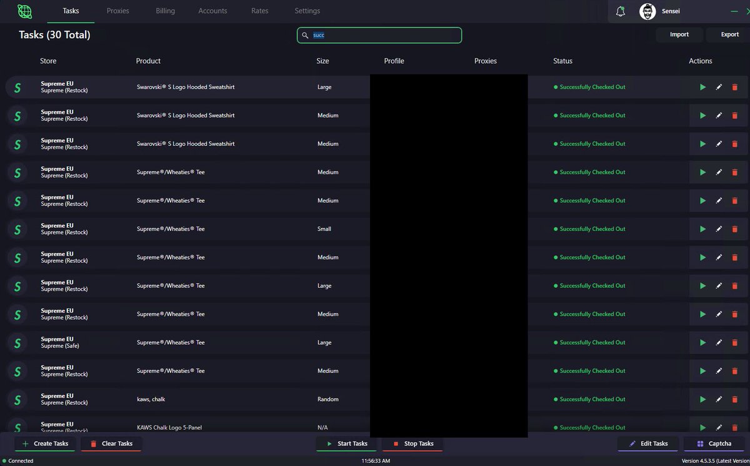Click the 'Random' size cell

328,399
